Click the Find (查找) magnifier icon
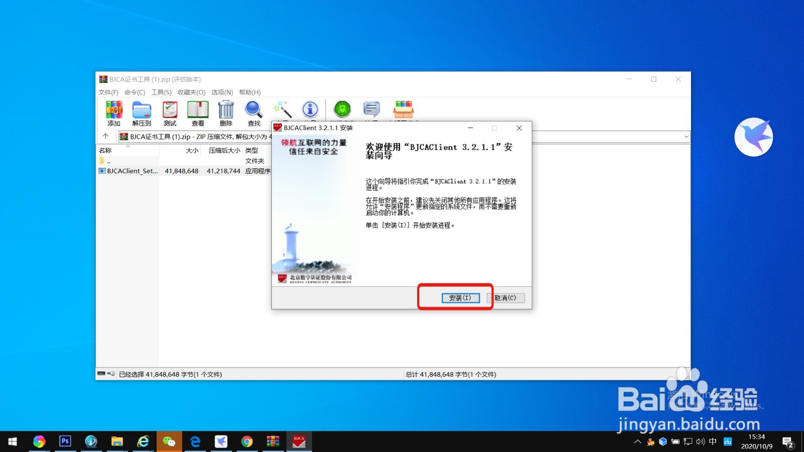Screen dimensions: 804x452 click(x=254, y=114)
